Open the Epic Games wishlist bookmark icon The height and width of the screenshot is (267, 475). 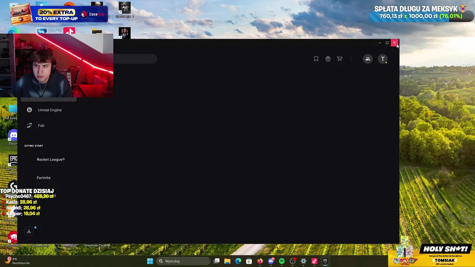pos(316,59)
